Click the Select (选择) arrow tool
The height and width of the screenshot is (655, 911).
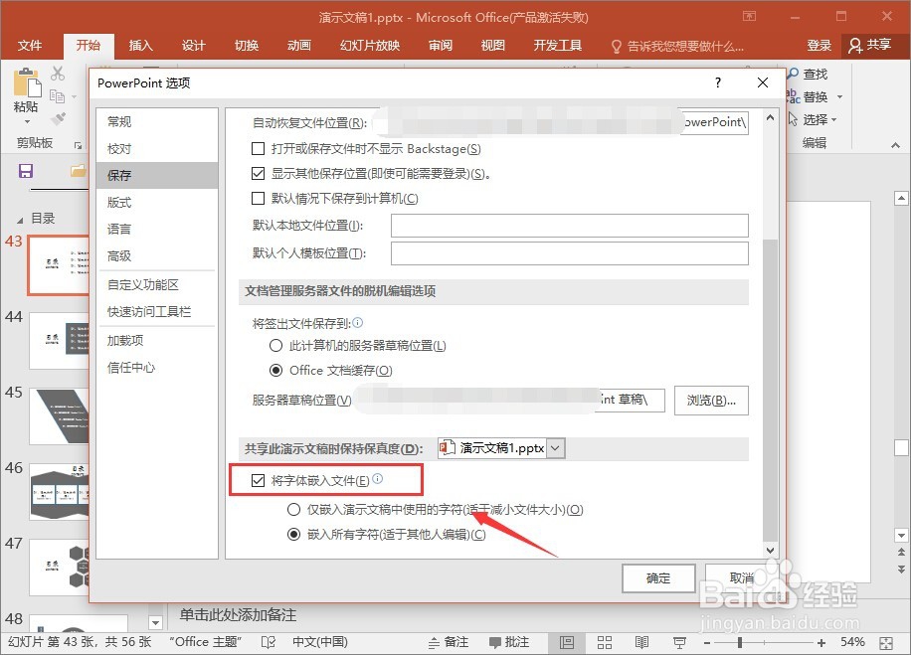click(x=808, y=119)
